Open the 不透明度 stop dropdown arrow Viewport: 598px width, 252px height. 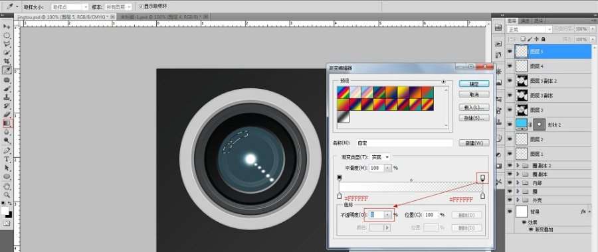tap(388, 215)
